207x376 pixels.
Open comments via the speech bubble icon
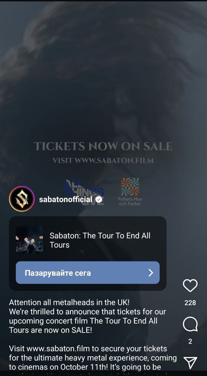click(190, 324)
